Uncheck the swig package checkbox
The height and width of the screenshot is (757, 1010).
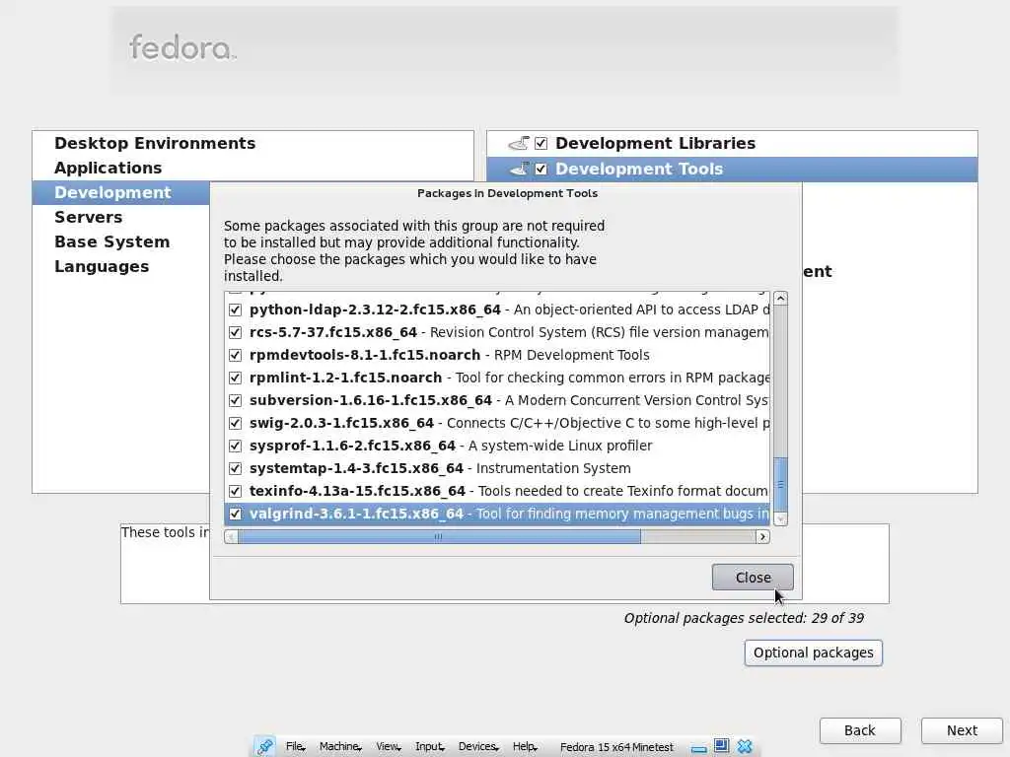click(235, 423)
